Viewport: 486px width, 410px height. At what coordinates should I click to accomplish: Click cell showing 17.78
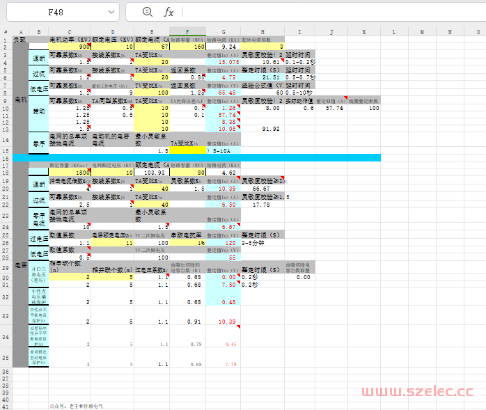coord(262,205)
